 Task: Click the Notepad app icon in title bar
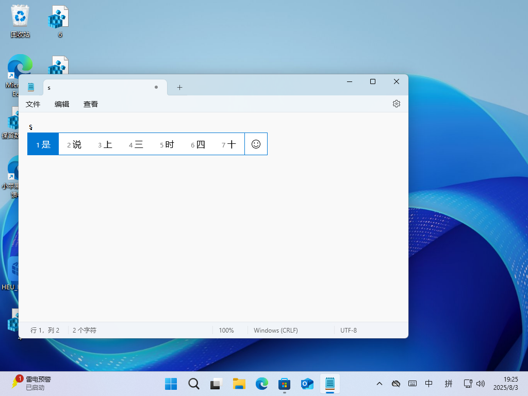31,87
